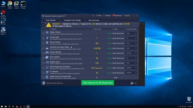Toggle the Registry Issues checkbox
This screenshot has height=108, width=193.
[x=43, y=63]
